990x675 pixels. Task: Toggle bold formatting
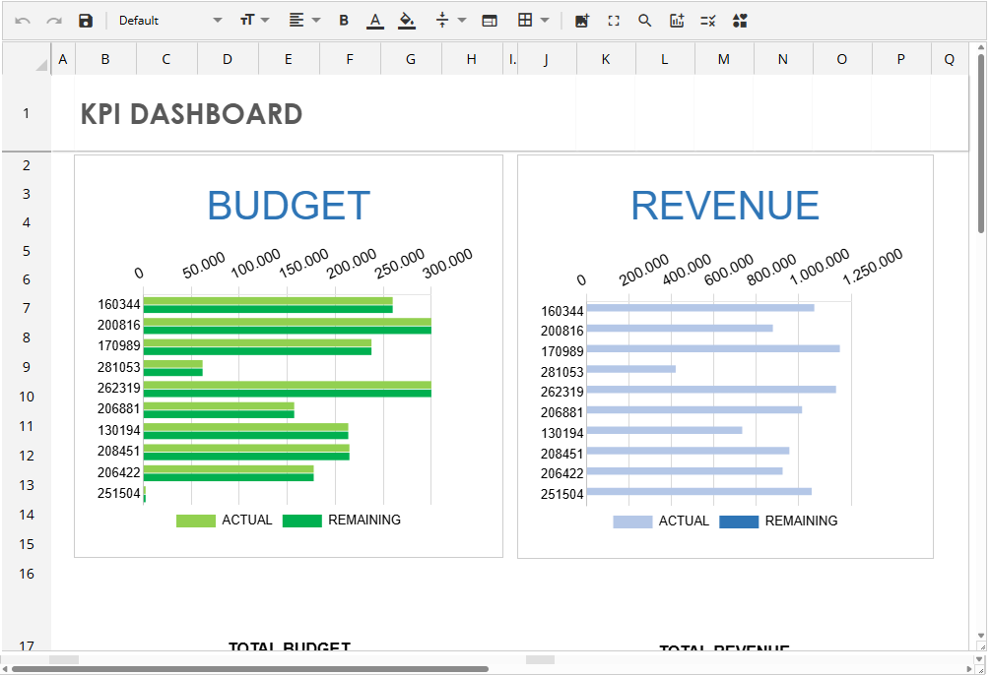344,21
